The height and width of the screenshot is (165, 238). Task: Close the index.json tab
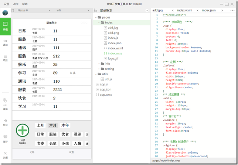(x=222, y=10)
